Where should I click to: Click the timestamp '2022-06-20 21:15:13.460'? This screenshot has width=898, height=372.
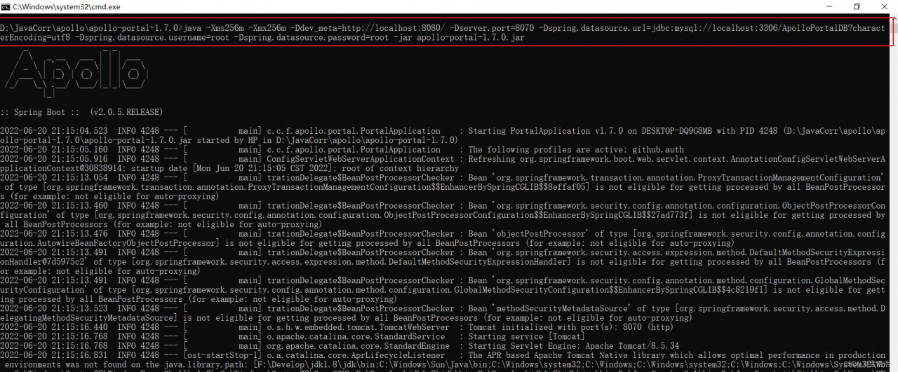pos(54,205)
